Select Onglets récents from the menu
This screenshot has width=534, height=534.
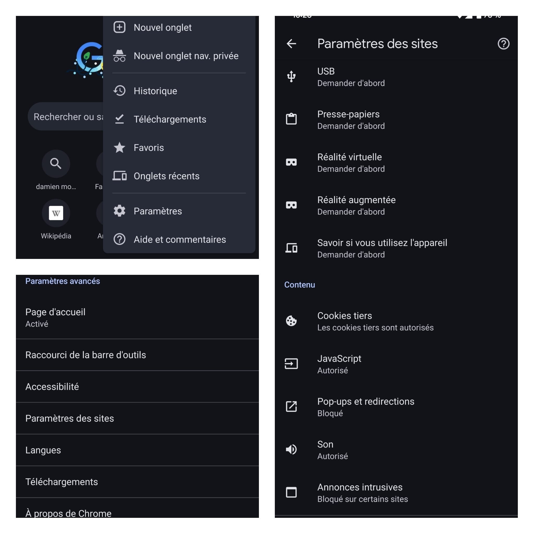(166, 176)
